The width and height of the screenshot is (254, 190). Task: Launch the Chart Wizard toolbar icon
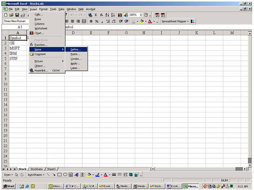[120, 15]
